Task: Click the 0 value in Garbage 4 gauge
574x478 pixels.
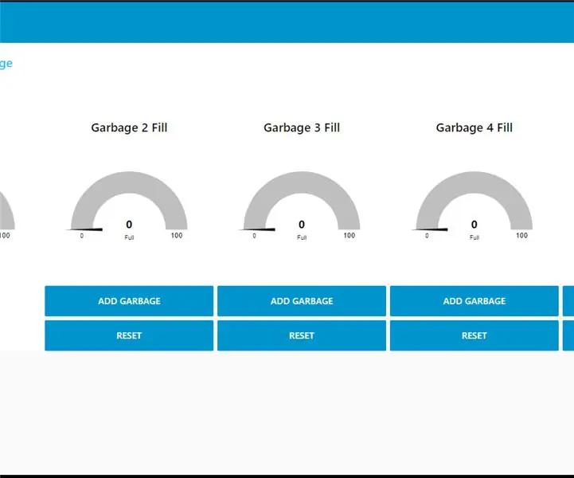Action: pos(474,224)
